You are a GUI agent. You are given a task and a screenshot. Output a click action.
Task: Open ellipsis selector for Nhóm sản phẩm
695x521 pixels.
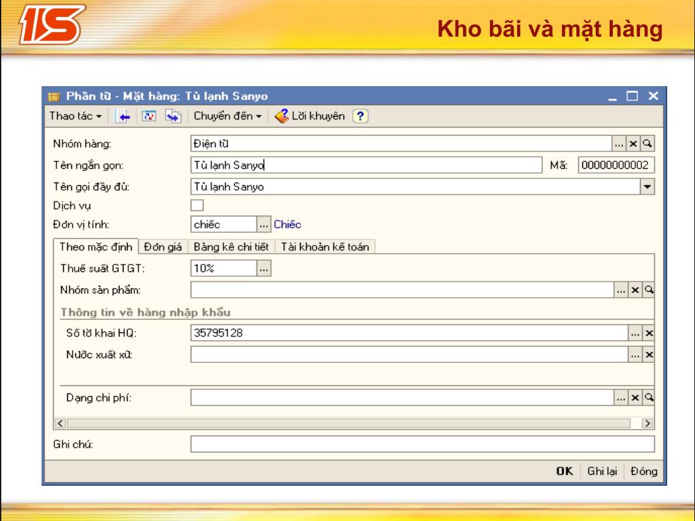(x=620, y=290)
